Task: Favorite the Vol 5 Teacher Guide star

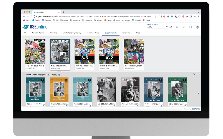Action: [x=184, y=80]
